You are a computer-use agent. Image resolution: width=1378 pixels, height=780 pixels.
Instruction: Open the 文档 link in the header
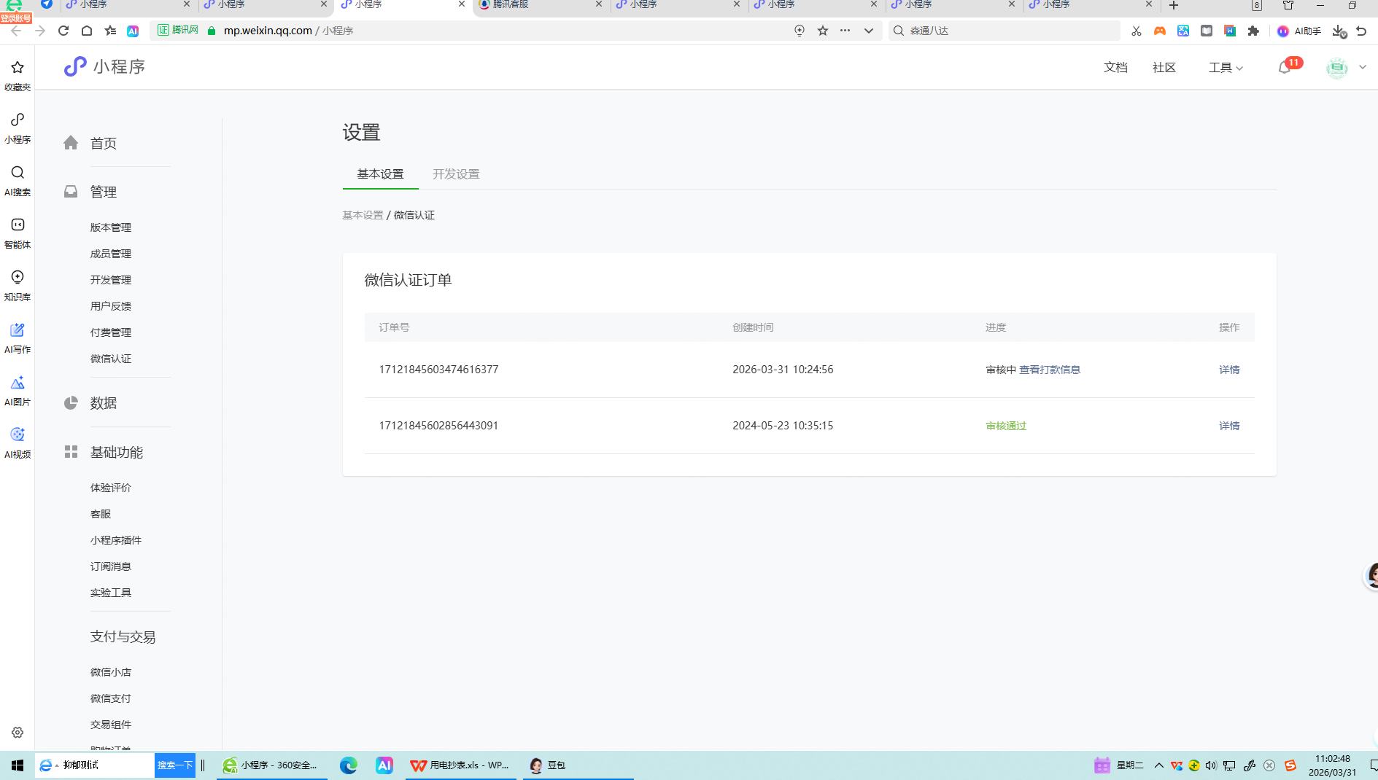coord(1115,68)
